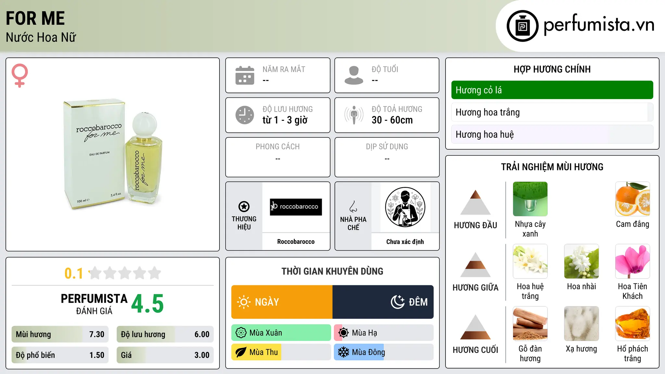The height and width of the screenshot is (374, 665).
Task: Click the Mùa Hạ season bar
Action: point(384,333)
